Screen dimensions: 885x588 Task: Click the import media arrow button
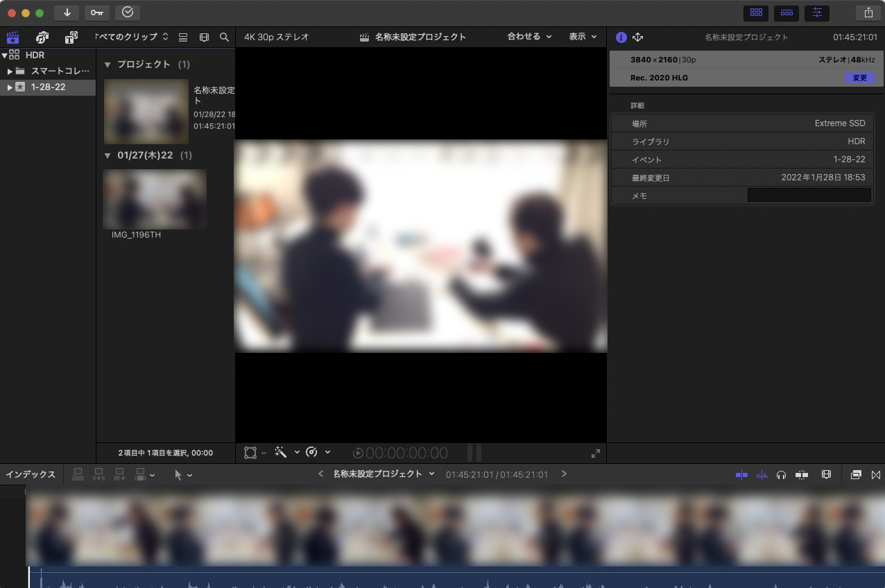tap(67, 12)
